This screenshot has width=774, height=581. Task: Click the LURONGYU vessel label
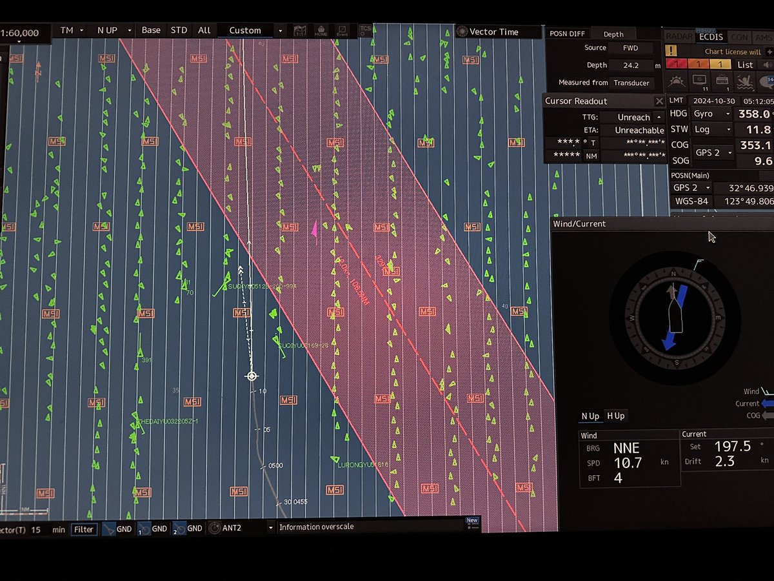click(363, 465)
